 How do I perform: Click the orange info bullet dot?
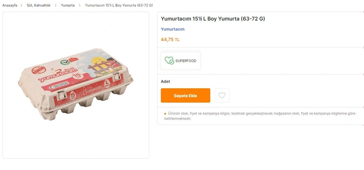165,114
